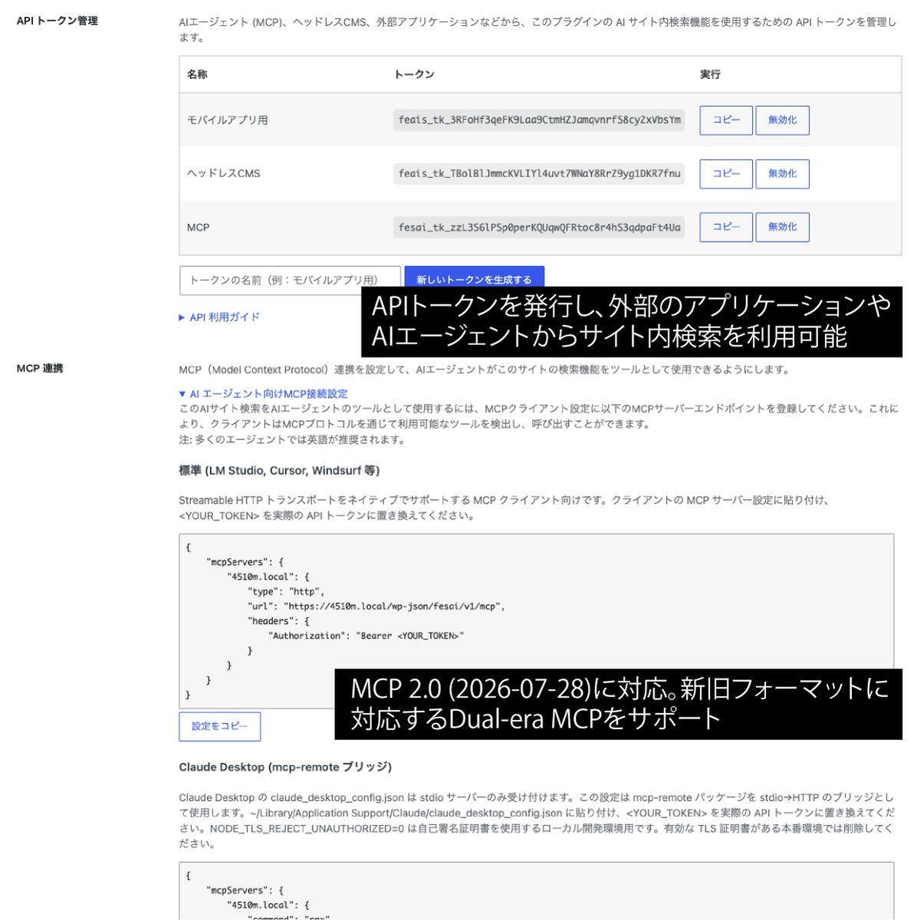Click Claude Desktop (mcp-remote ブリッジ) heading

(x=285, y=767)
